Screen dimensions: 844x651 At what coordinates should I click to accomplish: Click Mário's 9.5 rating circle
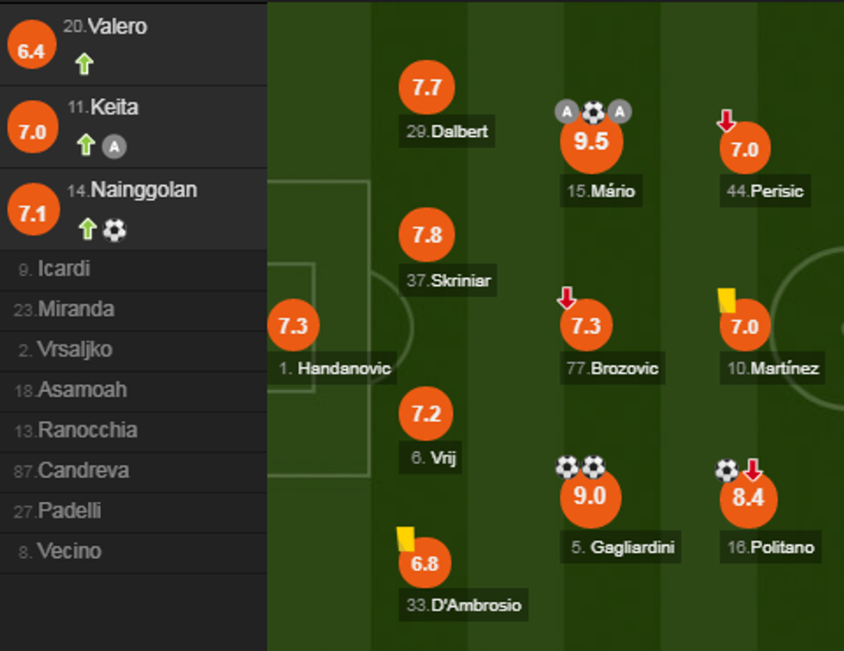591,142
